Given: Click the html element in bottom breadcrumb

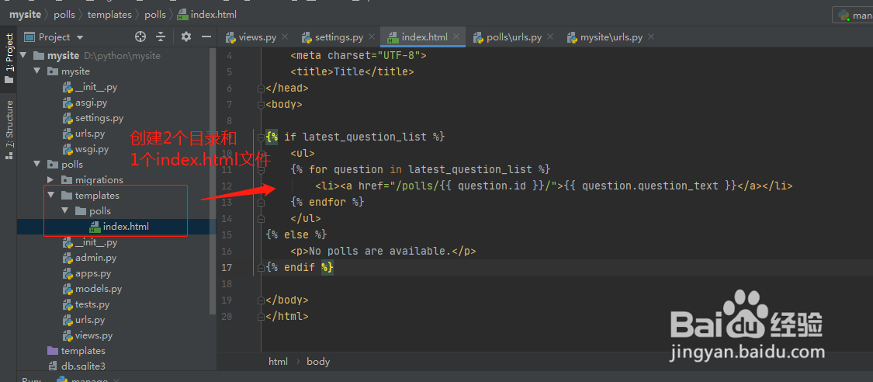Looking at the screenshot, I should pyautogui.click(x=278, y=361).
